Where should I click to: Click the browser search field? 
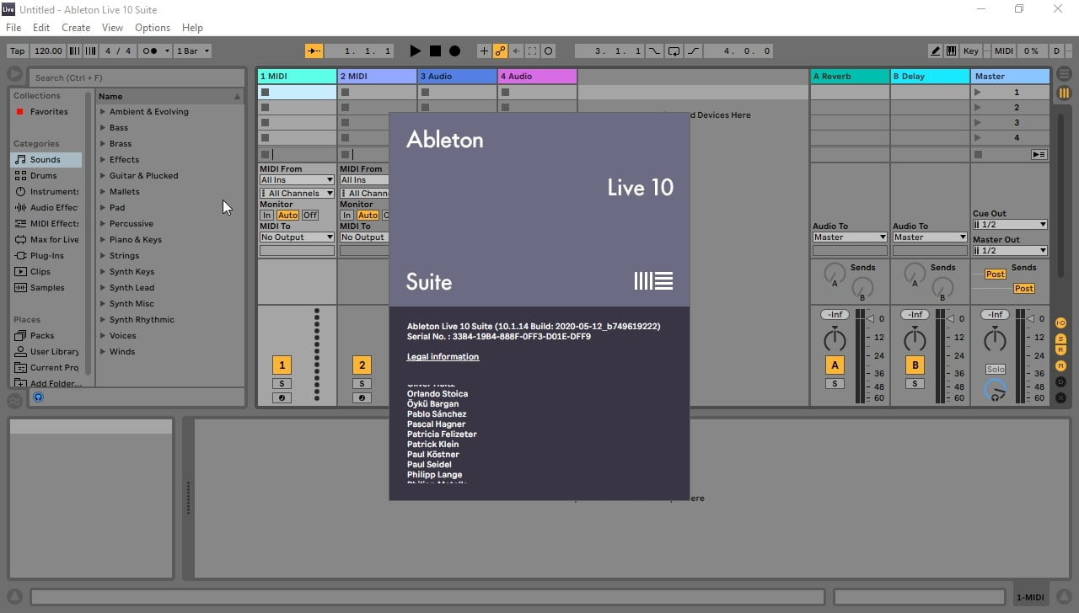pos(137,77)
